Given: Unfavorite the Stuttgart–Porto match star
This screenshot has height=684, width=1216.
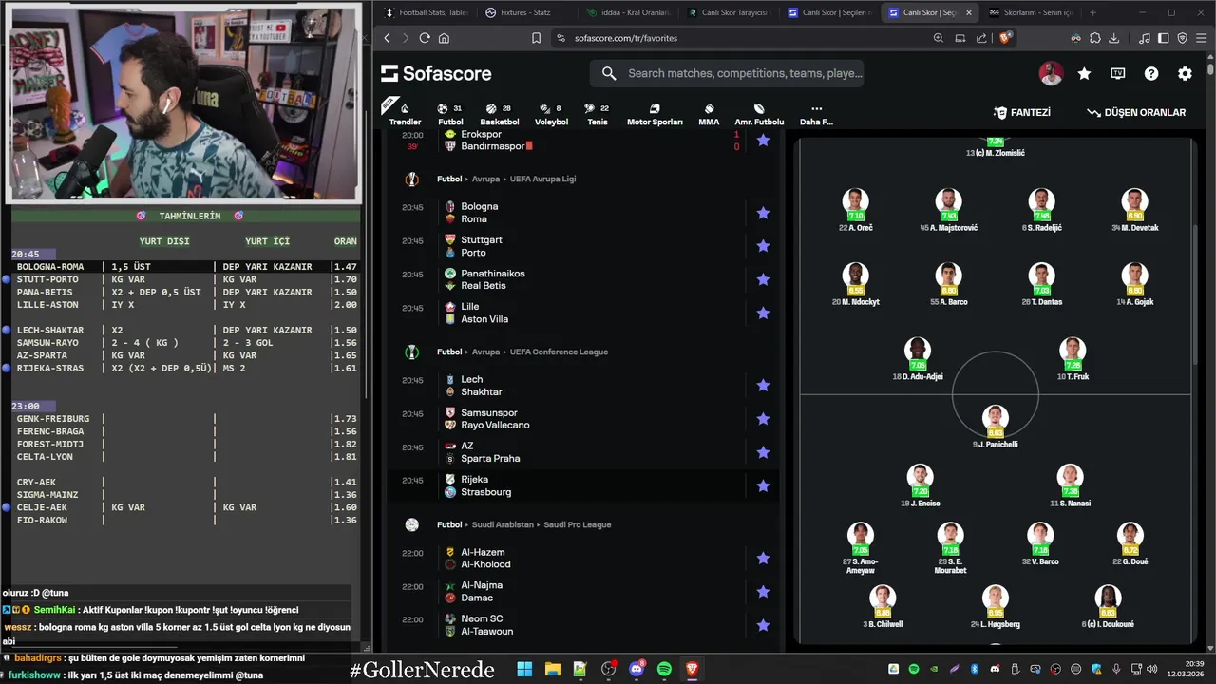Looking at the screenshot, I should click(763, 246).
